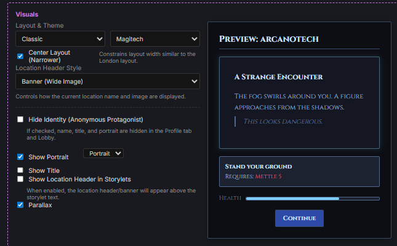This screenshot has height=246, width=397.
Task: Disable the Show Portrait checkbox
Action: tap(20, 157)
